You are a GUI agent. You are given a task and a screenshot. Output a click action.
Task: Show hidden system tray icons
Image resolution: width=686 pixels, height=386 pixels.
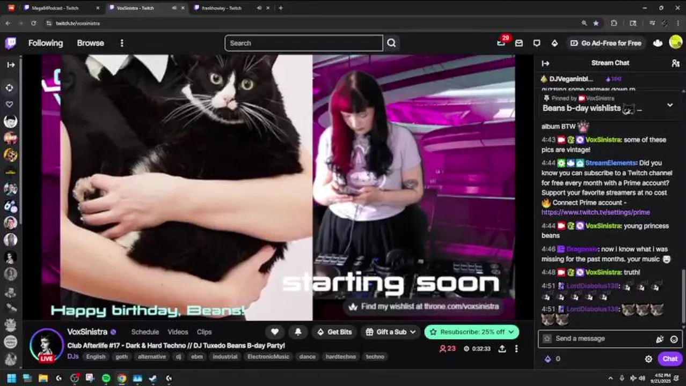pos(610,378)
